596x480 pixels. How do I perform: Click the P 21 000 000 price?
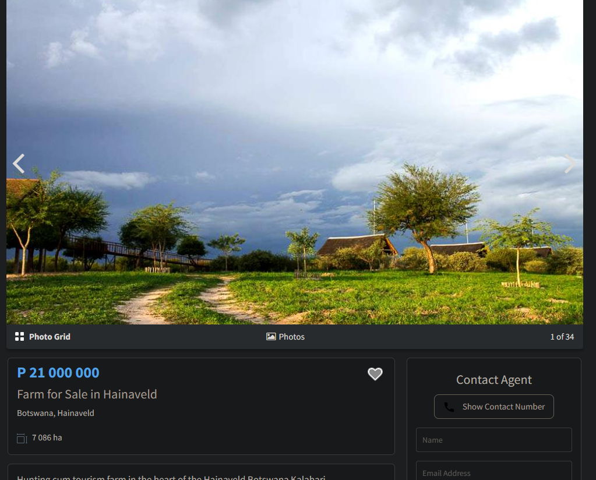[x=58, y=373]
